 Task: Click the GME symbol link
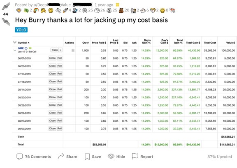click(x=21, y=48)
